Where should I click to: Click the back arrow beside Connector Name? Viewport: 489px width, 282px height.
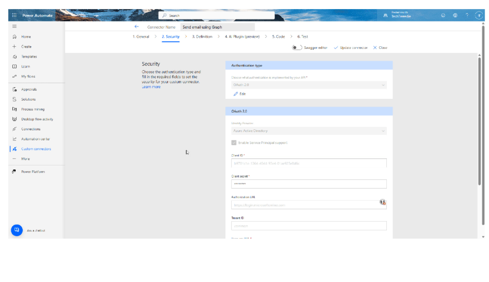pyautogui.click(x=137, y=27)
